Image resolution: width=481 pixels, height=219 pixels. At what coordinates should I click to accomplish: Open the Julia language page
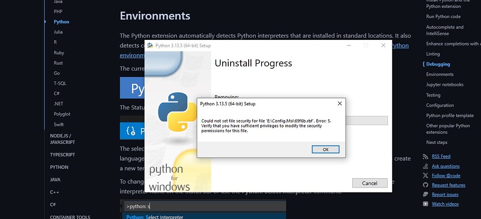[x=58, y=32]
